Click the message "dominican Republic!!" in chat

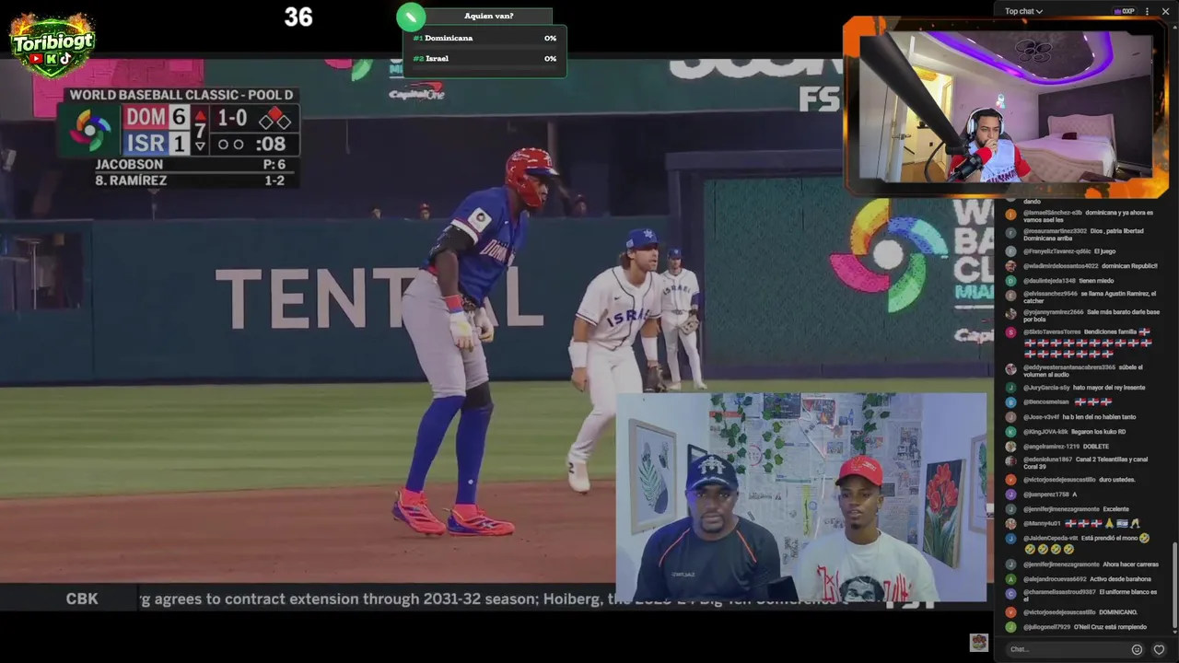(1129, 266)
